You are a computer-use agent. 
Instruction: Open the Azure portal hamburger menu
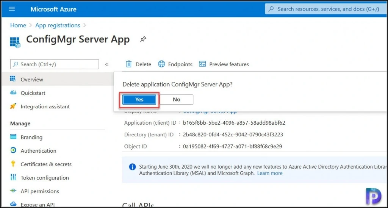tap(12, 9)
